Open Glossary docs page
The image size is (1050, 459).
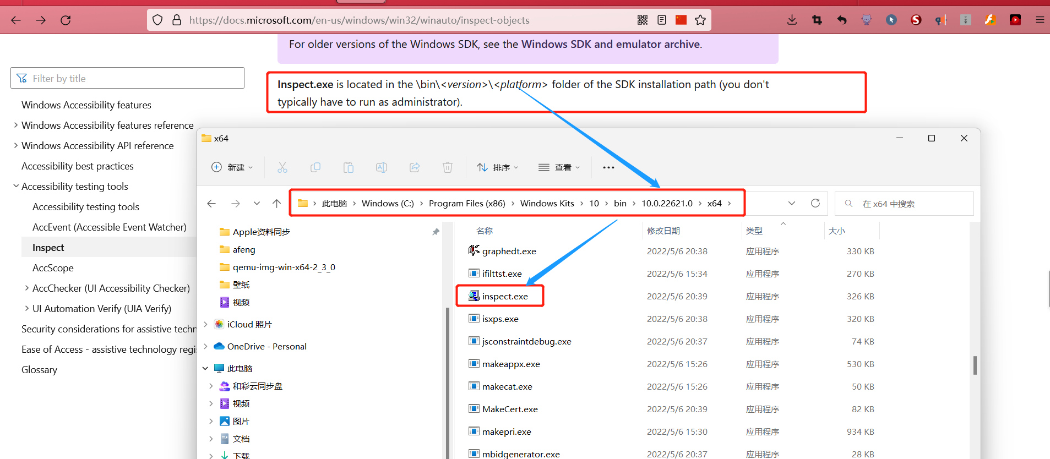39,369
